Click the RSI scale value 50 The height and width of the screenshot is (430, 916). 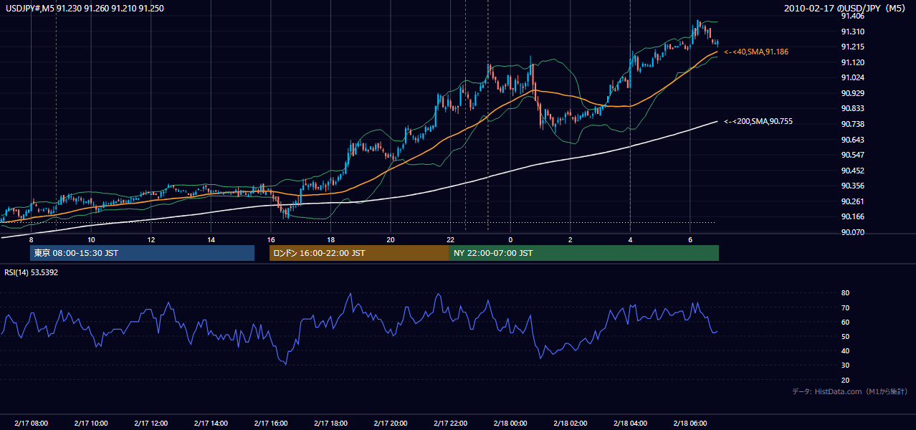point(846,336)
